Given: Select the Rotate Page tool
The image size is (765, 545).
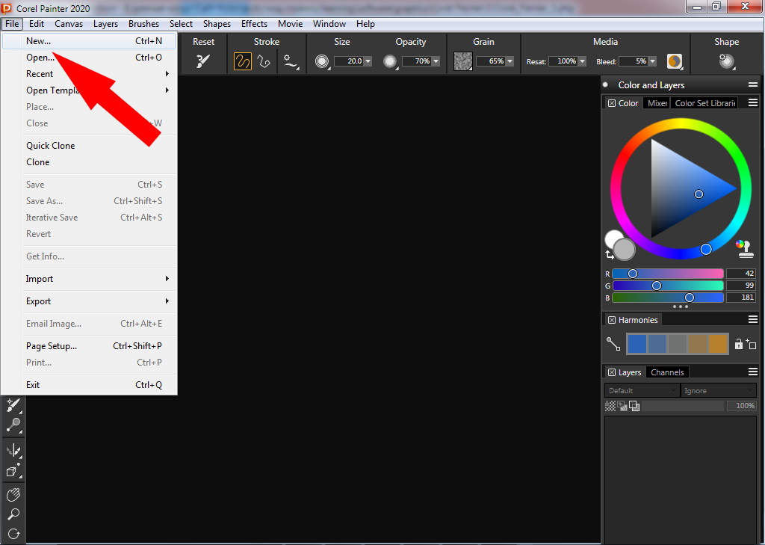Looking at the screenshot, I should click(x=13, y=534).
